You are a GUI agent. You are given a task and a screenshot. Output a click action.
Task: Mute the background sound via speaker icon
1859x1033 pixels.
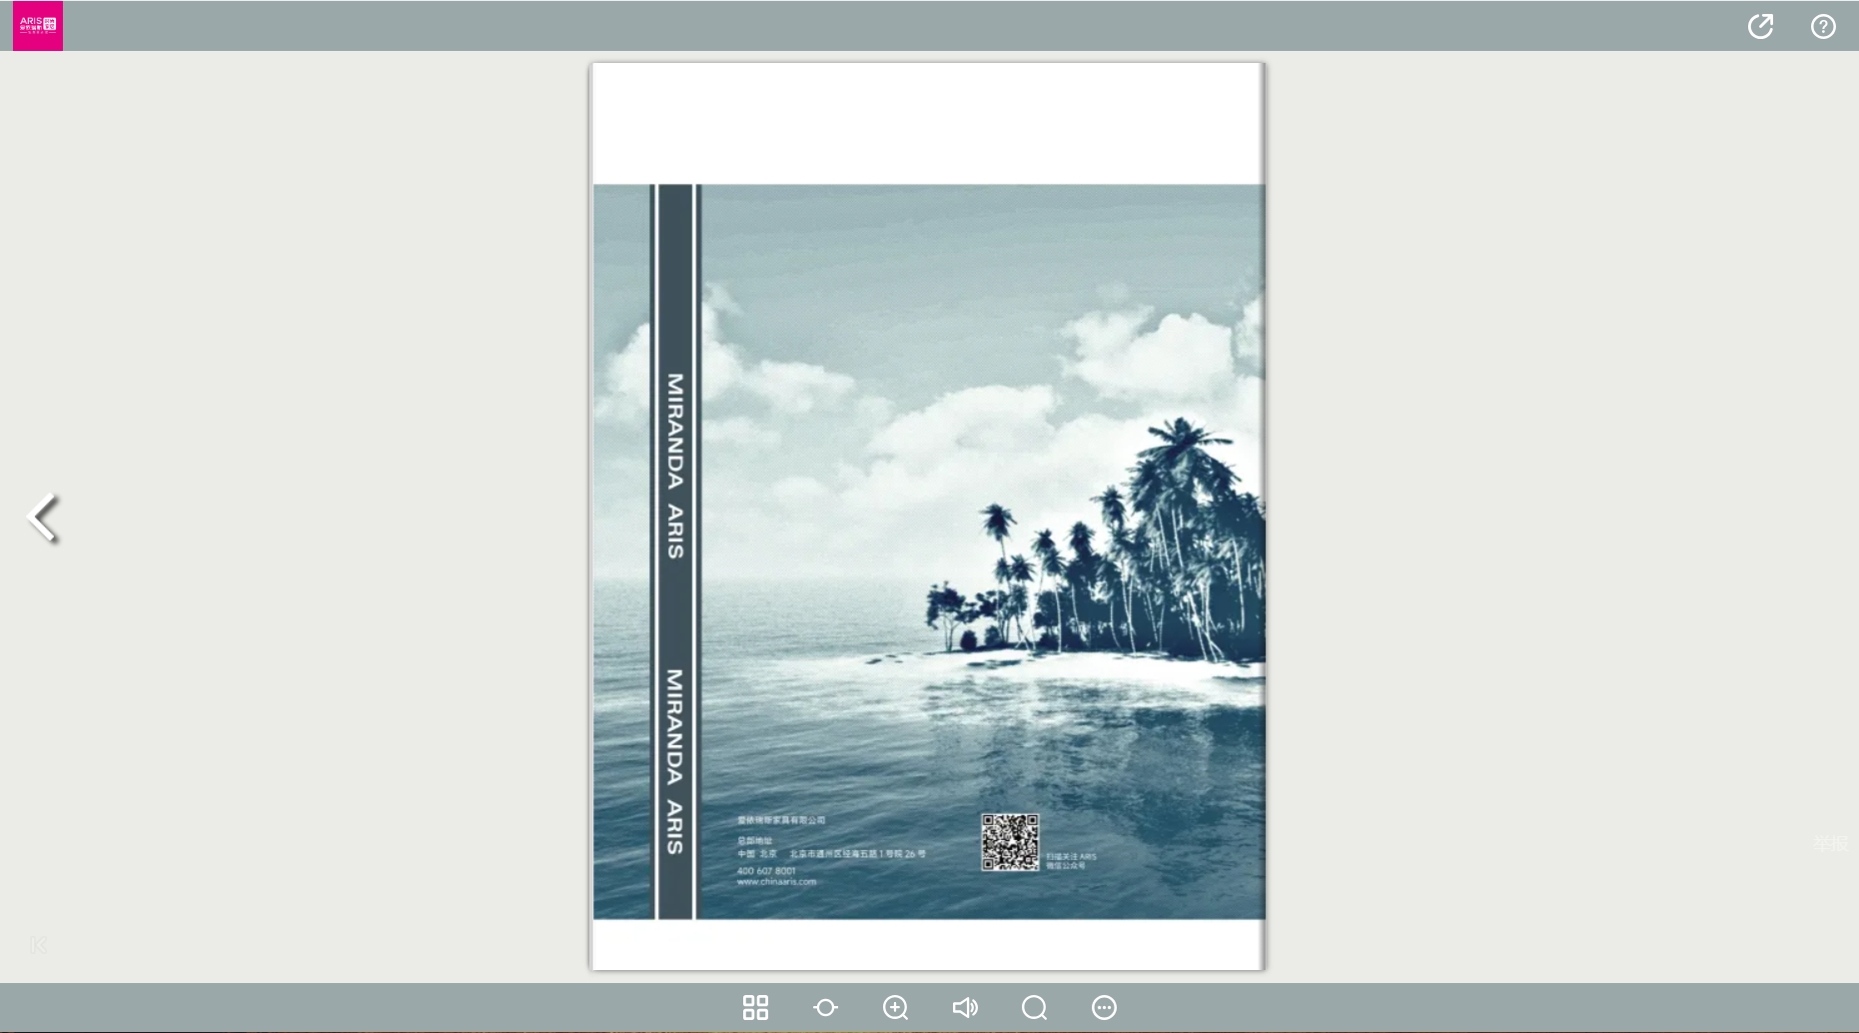point(965,1007)
